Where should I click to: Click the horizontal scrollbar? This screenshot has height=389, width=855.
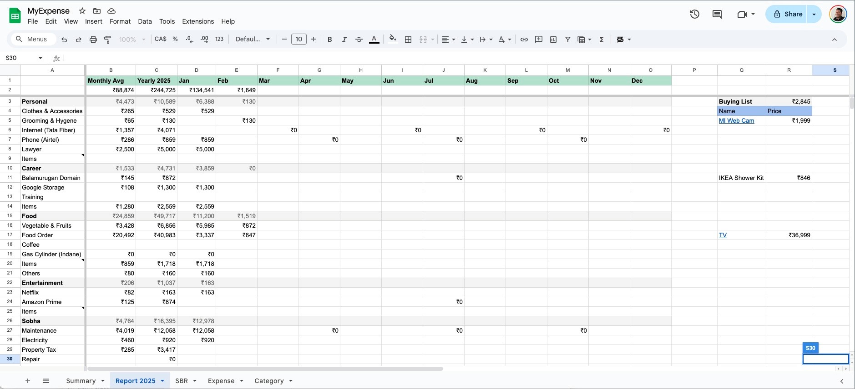pyautogui.click(x=265, y=369)
